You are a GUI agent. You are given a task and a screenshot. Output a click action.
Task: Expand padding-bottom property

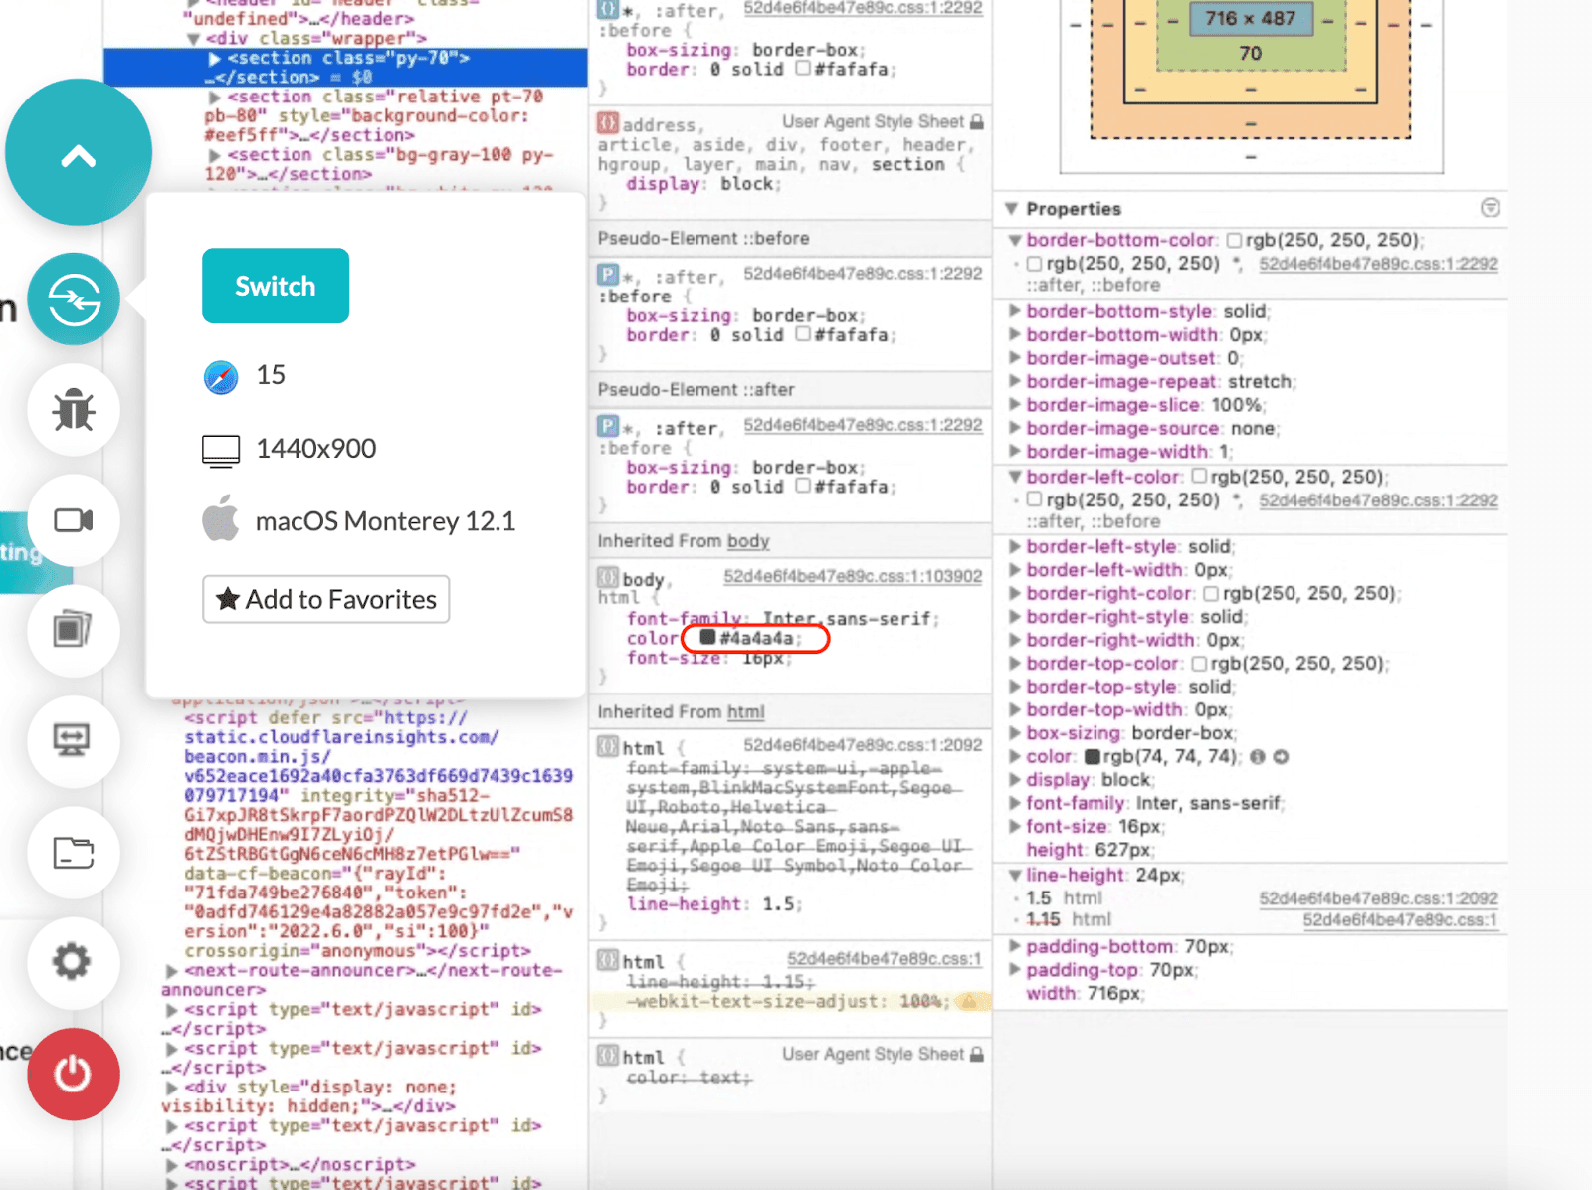(1015, 946)
